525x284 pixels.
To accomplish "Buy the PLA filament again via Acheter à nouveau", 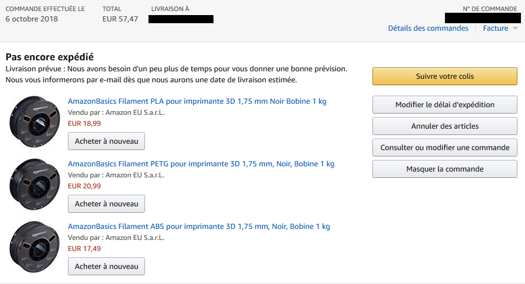I will pos(107,141).
